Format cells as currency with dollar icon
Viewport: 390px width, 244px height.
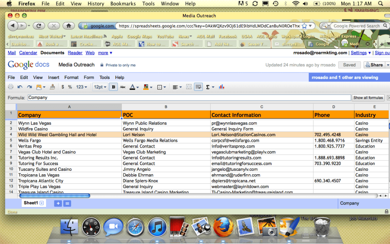coord(63,87)
